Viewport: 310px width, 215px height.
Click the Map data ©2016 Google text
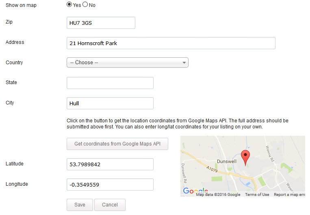[x=218, y=195]
